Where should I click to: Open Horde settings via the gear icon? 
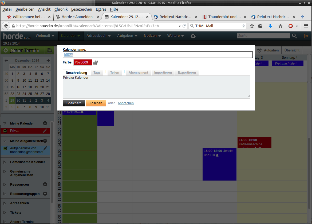tap(193, 35)
